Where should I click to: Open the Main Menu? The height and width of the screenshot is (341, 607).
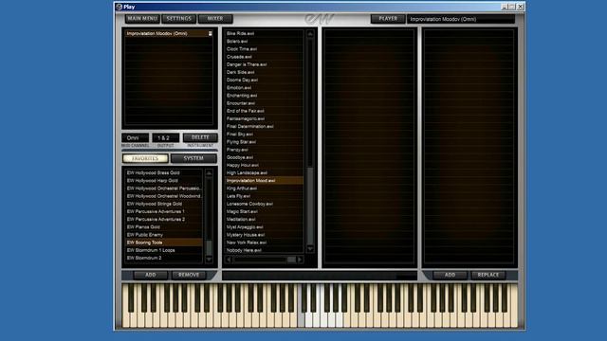pos(142,19)
